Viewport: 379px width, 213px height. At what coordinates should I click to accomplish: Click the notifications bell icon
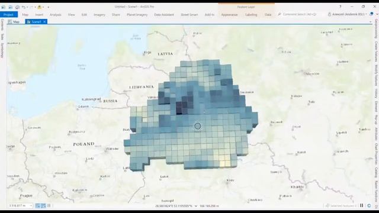[x=372, y=14]
